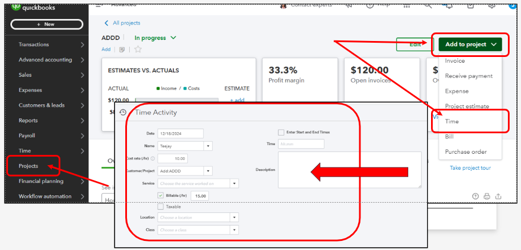Select Bill from the dropdown menu

(449, 137)
